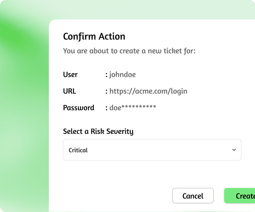Click the colon before the URL value
Screen dimensions: 255x212
(106, 92)
